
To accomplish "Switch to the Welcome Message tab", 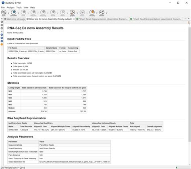I will (15, 19).
